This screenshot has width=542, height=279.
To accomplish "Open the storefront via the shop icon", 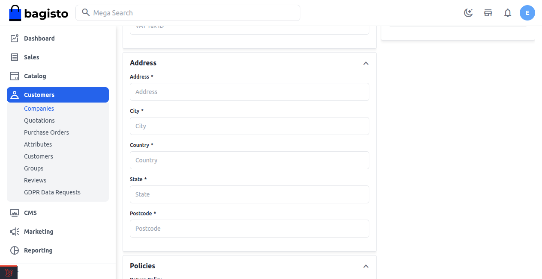I will [488, 13].
